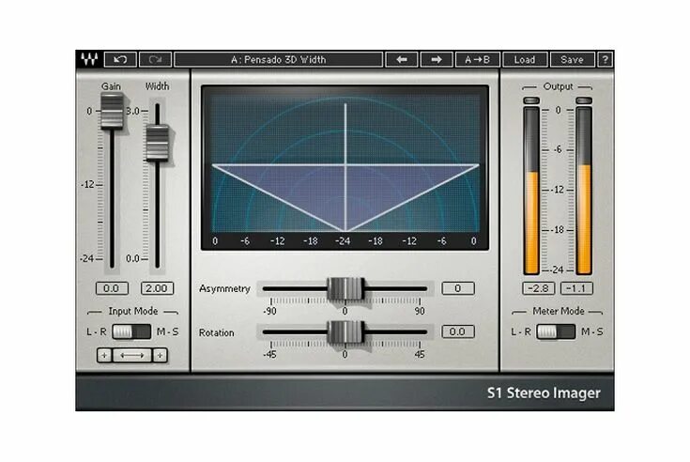The height and width of the screenshot is (462, 690).
Task: Go to next preset with right arrow
Action: pos(437,59)
